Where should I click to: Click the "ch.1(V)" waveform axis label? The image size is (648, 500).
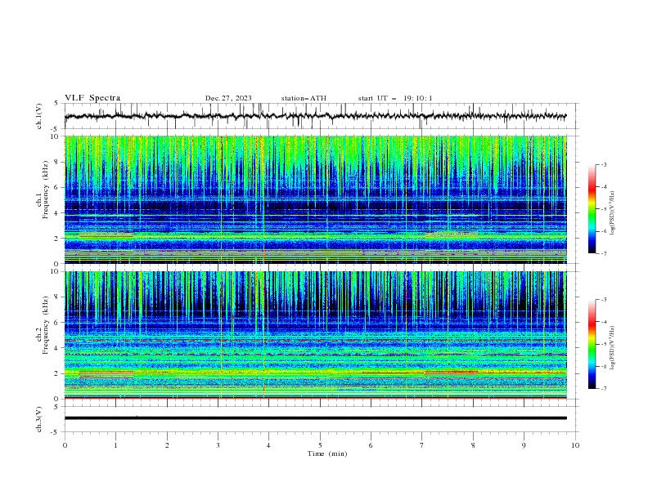click(x=39, y=116)
